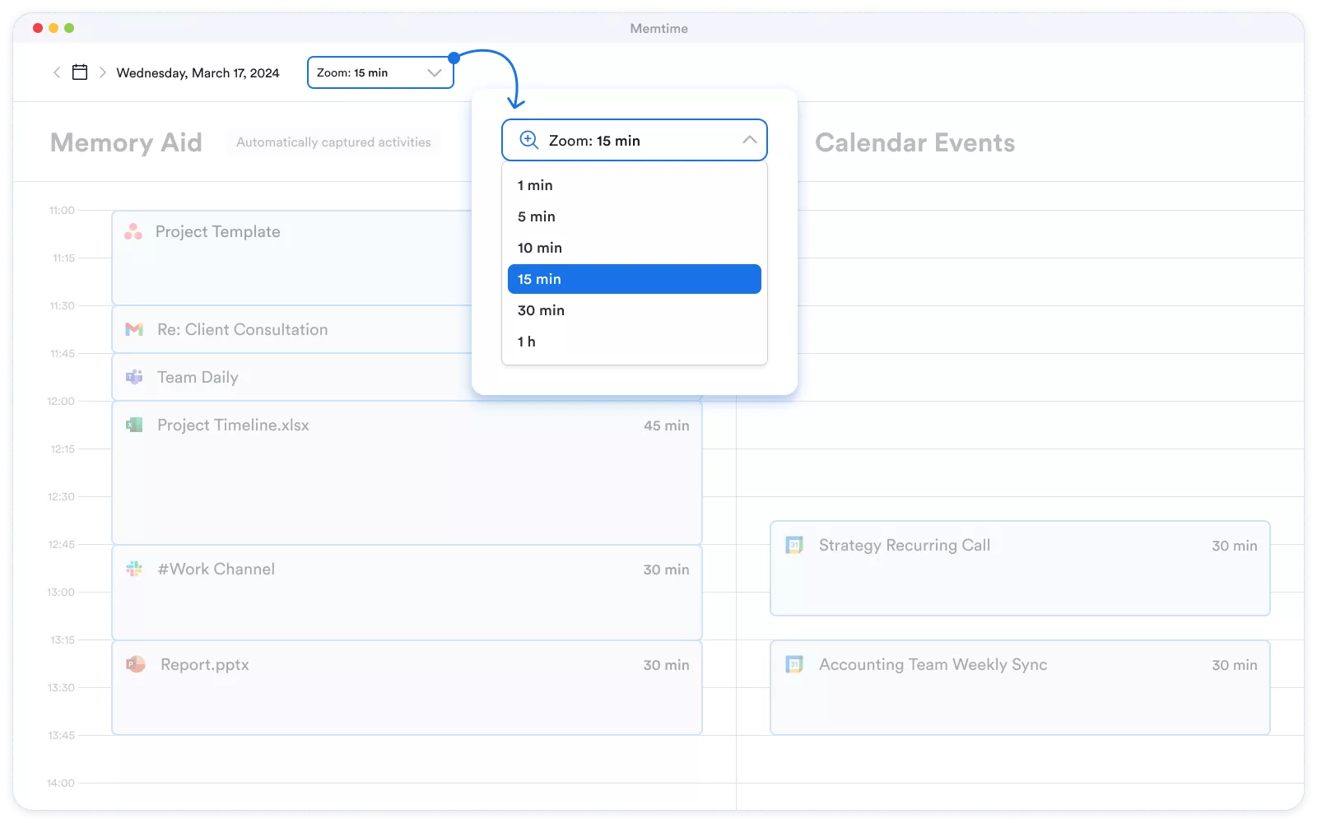Go to next day arrow

pos(103,72)
